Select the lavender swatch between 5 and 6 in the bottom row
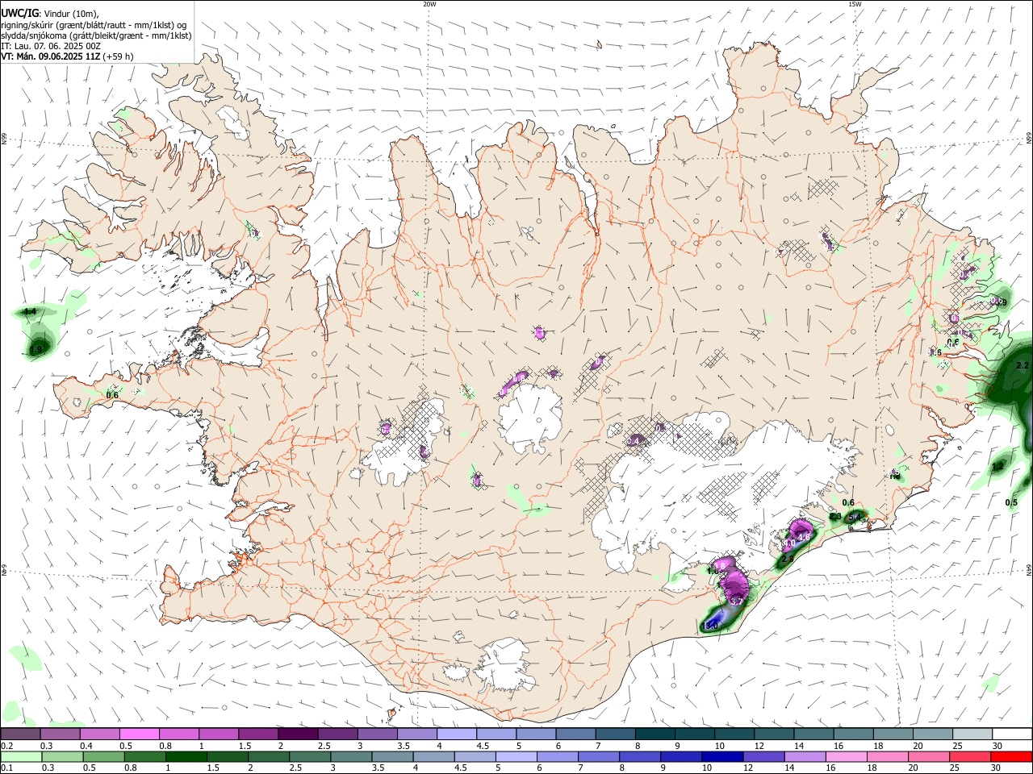 coord(516,756)
